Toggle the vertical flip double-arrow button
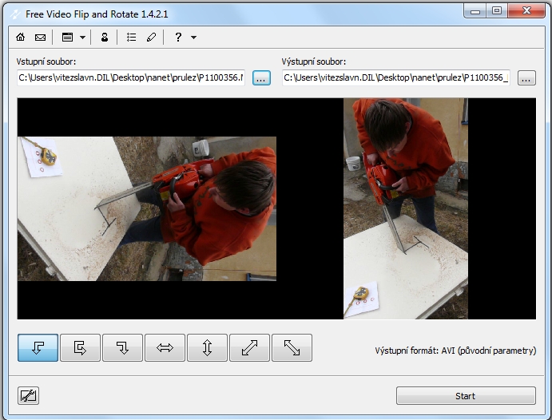 pos(207,347)
